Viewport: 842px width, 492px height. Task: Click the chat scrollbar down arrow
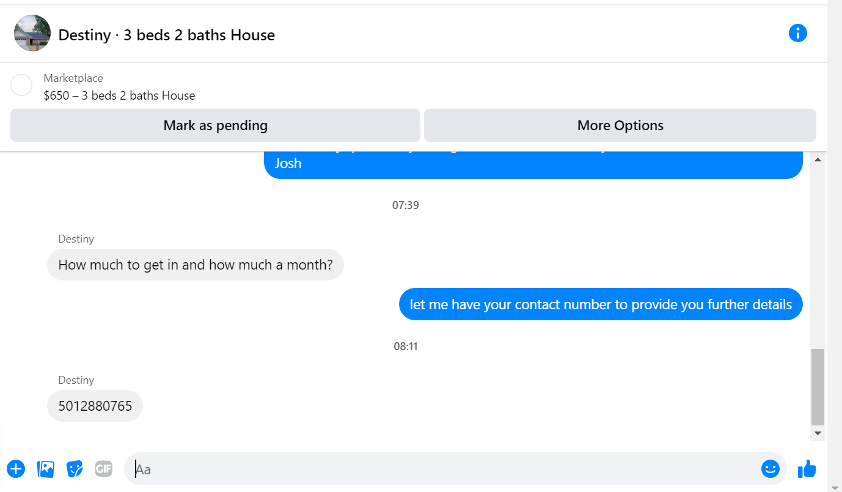[x=818, y=433]
